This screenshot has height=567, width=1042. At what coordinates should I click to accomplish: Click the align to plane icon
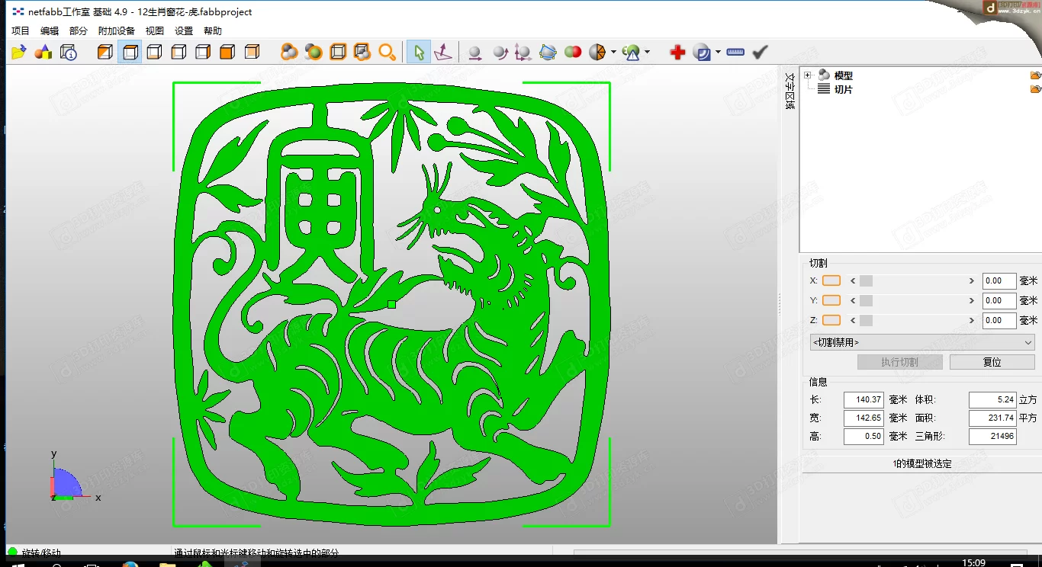(442, 52)
